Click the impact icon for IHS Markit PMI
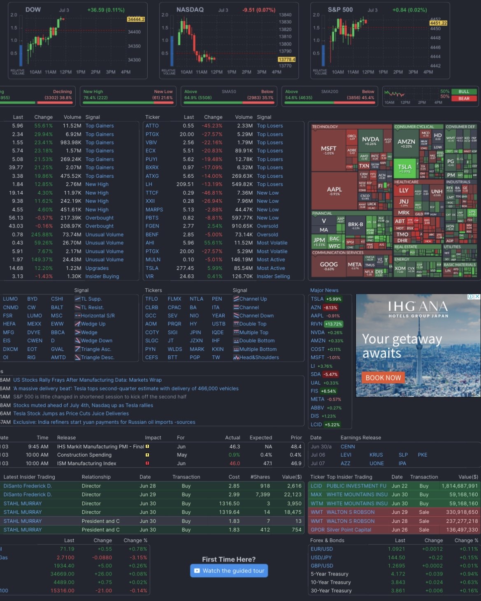Viewport: 481px width, 601px height. pyautogui.click(x=147, y=446)
